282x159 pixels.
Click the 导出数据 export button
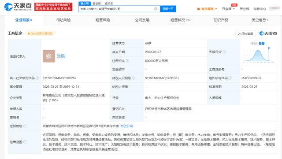(x=245, y=33)
